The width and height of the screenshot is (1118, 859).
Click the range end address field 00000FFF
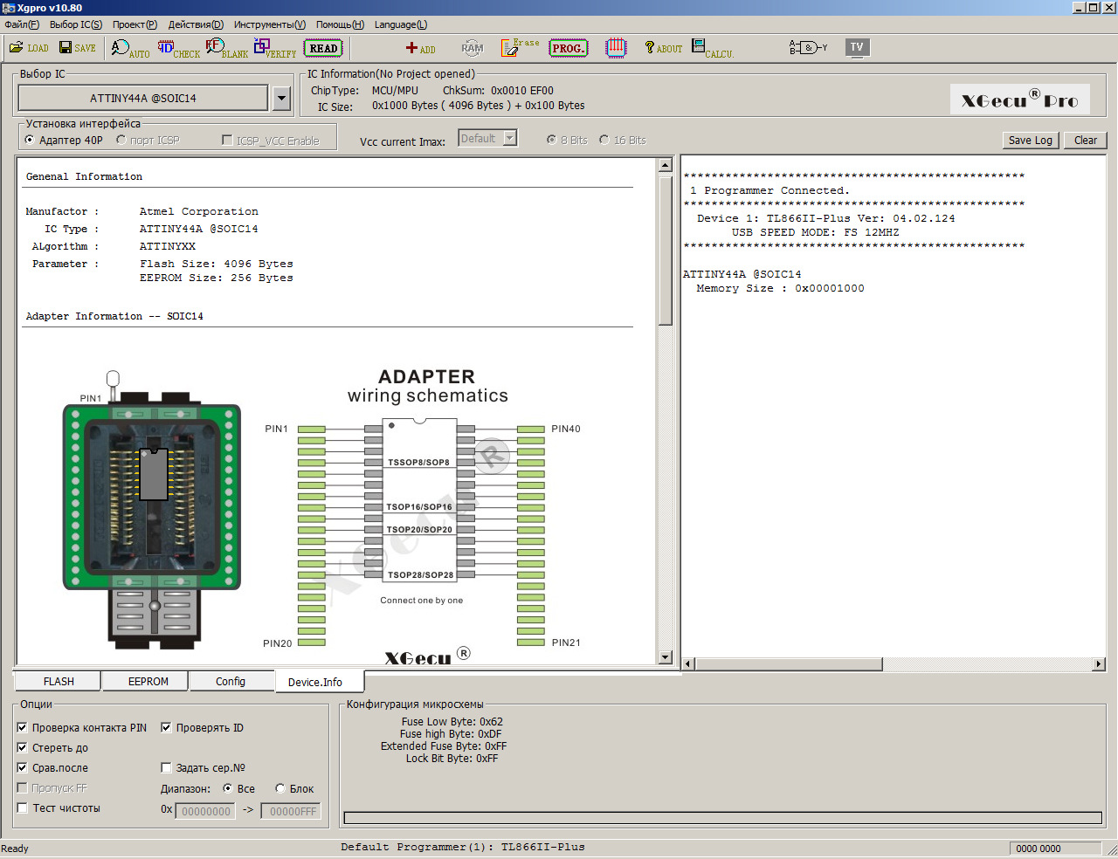(292, 811)
